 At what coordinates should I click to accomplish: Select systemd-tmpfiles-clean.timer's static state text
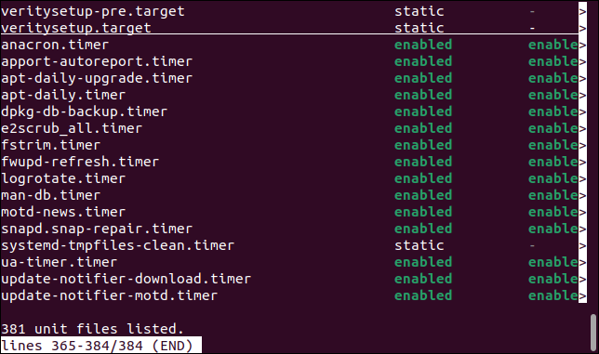click(x=419, y=245)
